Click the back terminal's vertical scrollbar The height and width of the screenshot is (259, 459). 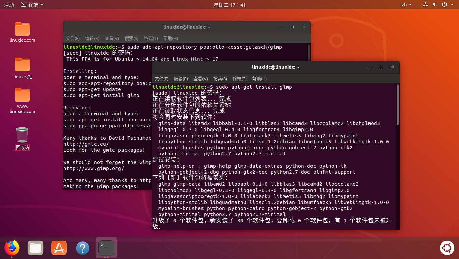pos(309,52)
